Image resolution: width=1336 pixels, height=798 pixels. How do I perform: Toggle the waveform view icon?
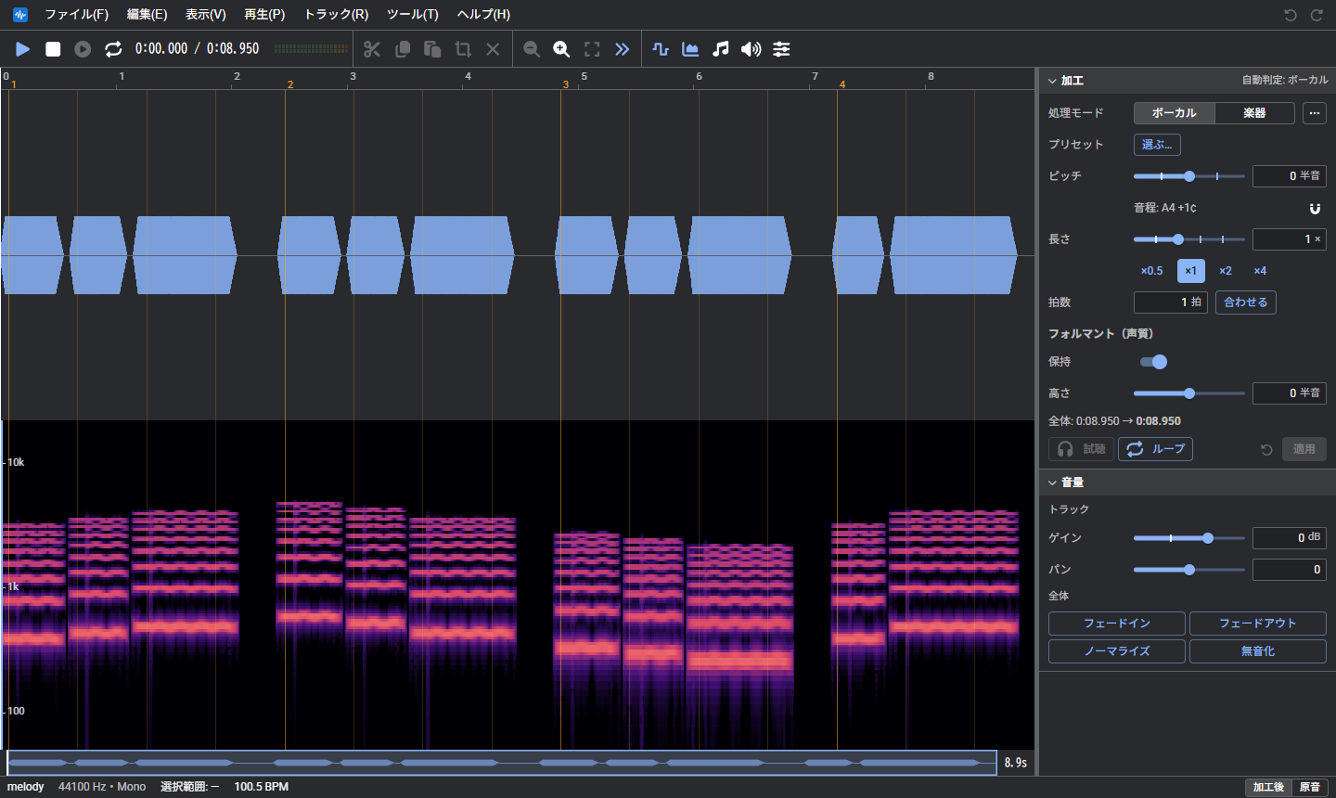pos(661,49)
